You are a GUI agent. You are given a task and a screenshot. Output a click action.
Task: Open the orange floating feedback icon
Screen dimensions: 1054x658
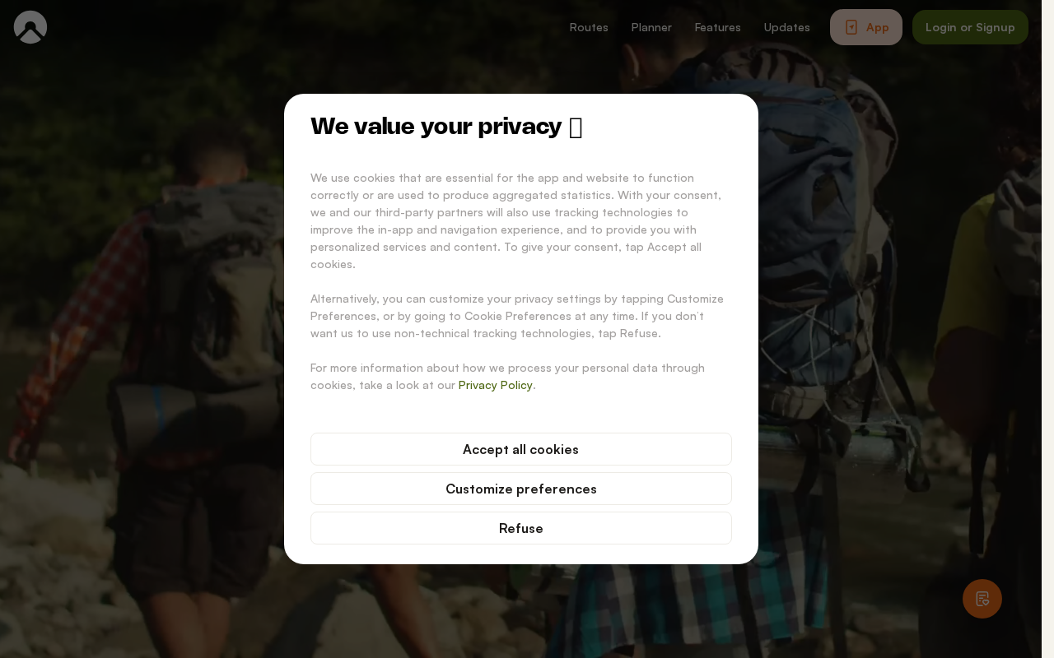[982, 599]
